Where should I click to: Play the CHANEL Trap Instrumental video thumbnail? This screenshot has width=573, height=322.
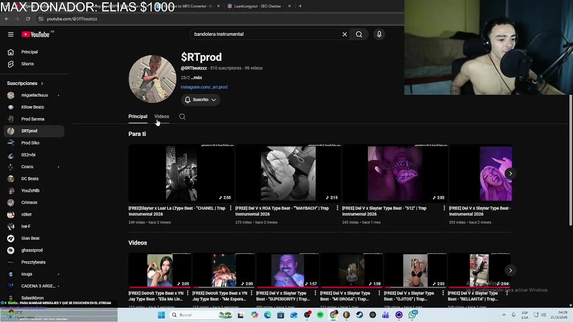click(x=181, y=174)
